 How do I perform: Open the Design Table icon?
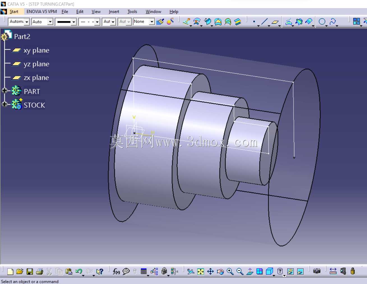(144, 271)
